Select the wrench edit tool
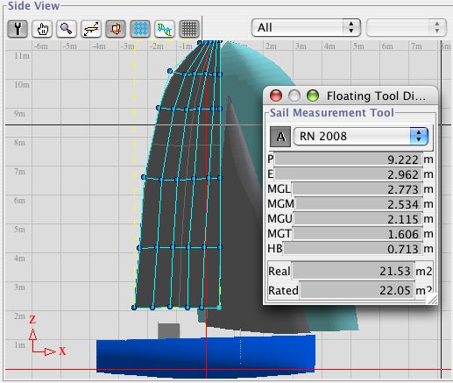 (18, 29)
